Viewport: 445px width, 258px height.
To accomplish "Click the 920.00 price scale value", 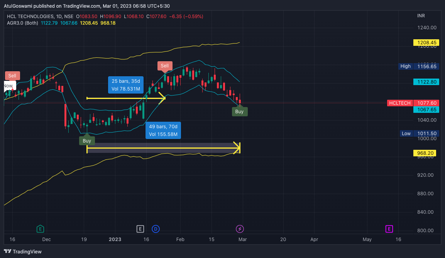I will click(425, 175).
